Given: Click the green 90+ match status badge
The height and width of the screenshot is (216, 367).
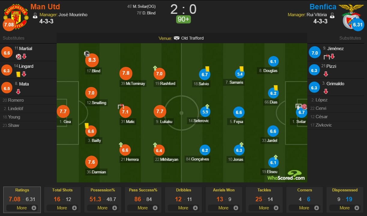Looking at the screenshot, I should point(183,19).
